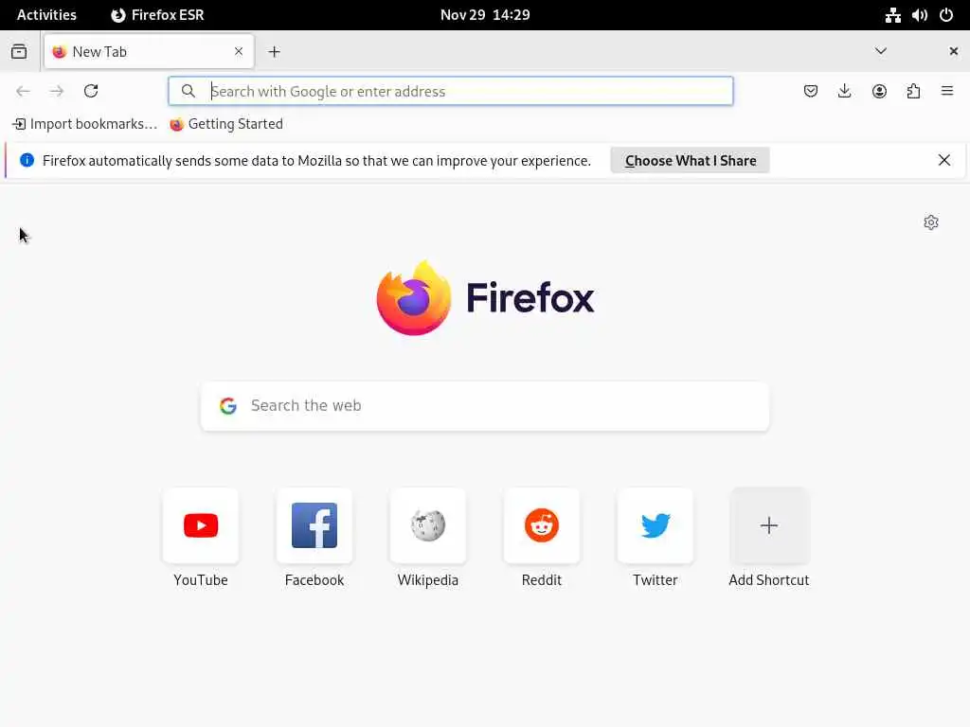The height and width of the screenshot is (727, 970).
Task: Open the hamburger application menu
Action: pos(947,91)
